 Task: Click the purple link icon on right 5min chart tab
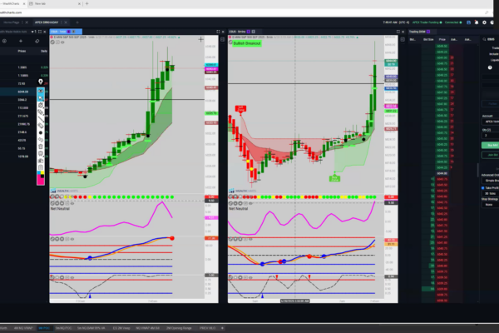pos(249,32)
